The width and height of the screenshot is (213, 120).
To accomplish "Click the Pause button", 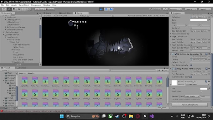I will coord(106,9).
